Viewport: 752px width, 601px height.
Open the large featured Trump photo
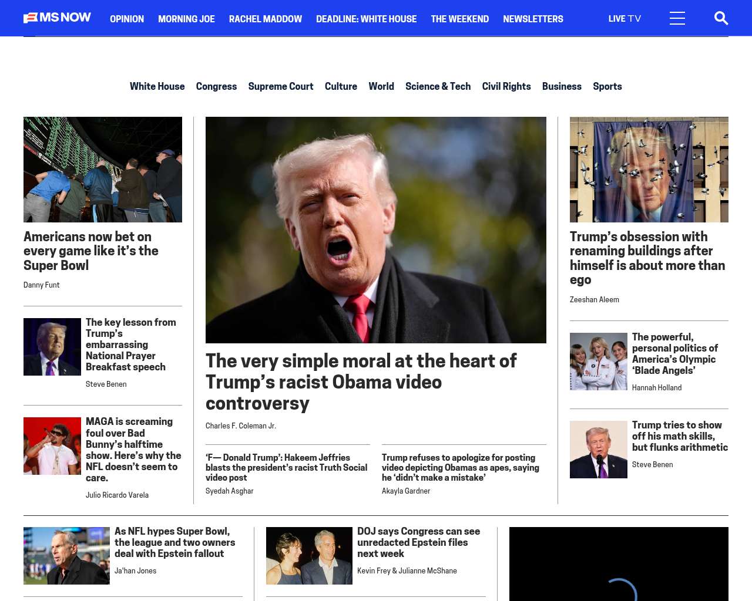pos(376,230)
